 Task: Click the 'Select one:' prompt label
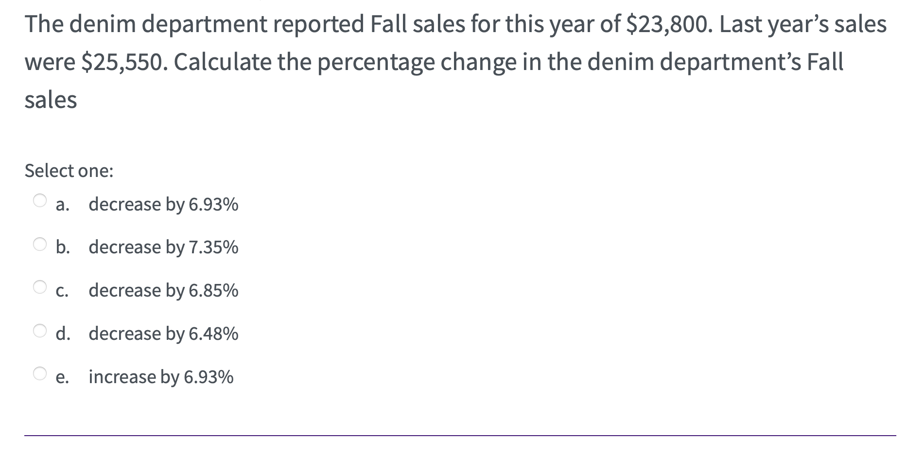click(x=69, y=171)
